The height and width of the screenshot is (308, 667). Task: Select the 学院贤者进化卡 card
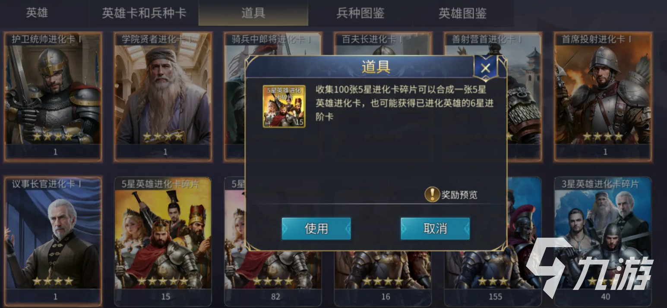click(x=163, y=96)
